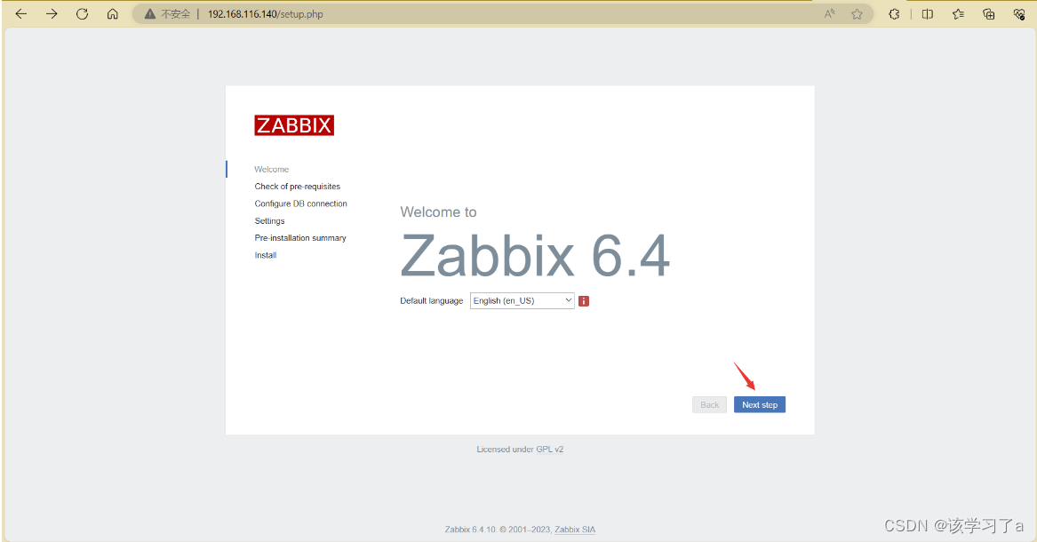1037x542 pixels.
Task: Reload the setup page
Action: [82, 14]
